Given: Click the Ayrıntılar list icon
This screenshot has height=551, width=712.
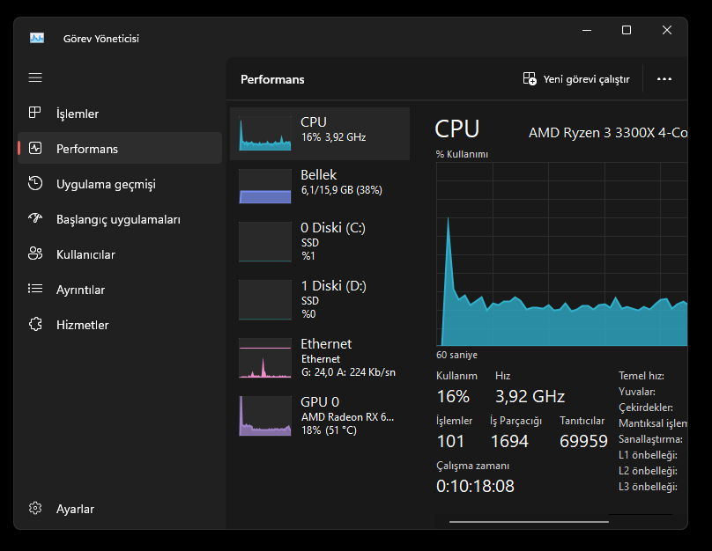Looking at the screenshot, I should pos(35,290).
